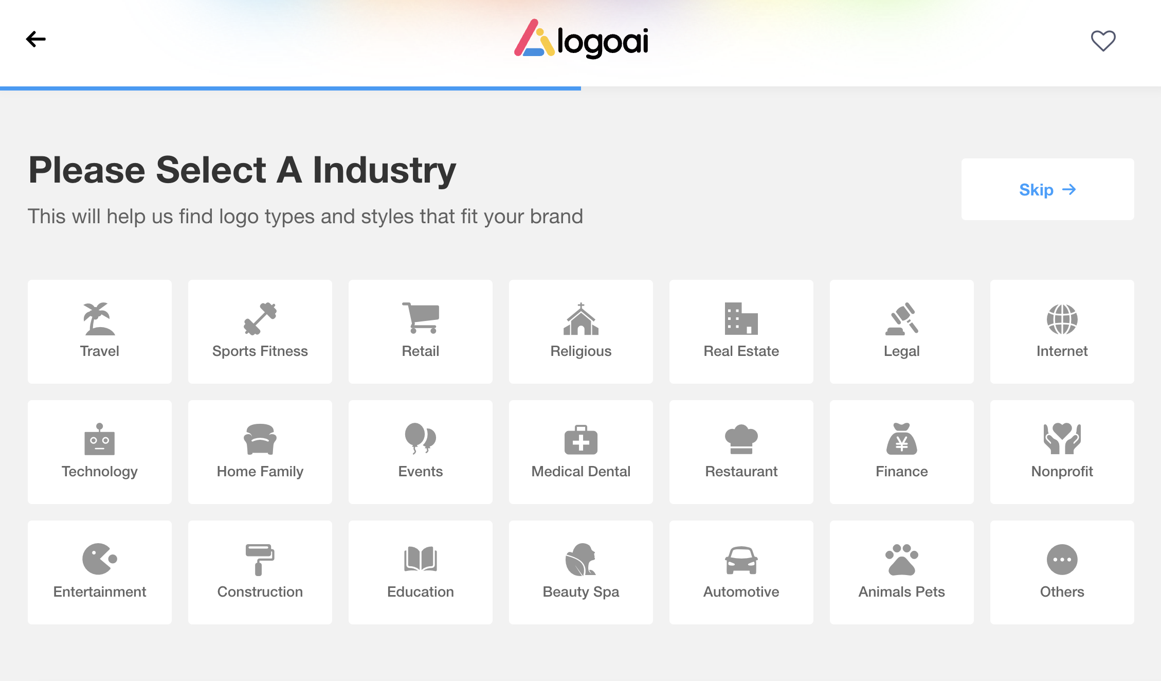
Task: Pick the Retail shopping cart icon
Action: point(420,318)
